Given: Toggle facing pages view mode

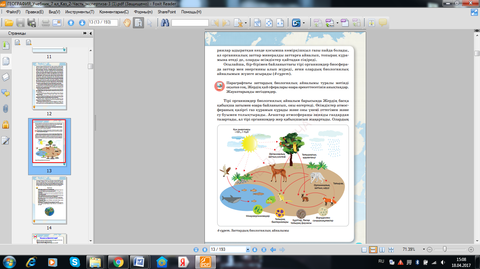Looking at the screenshot, I should pyautogui.click(x=382, y=250).
